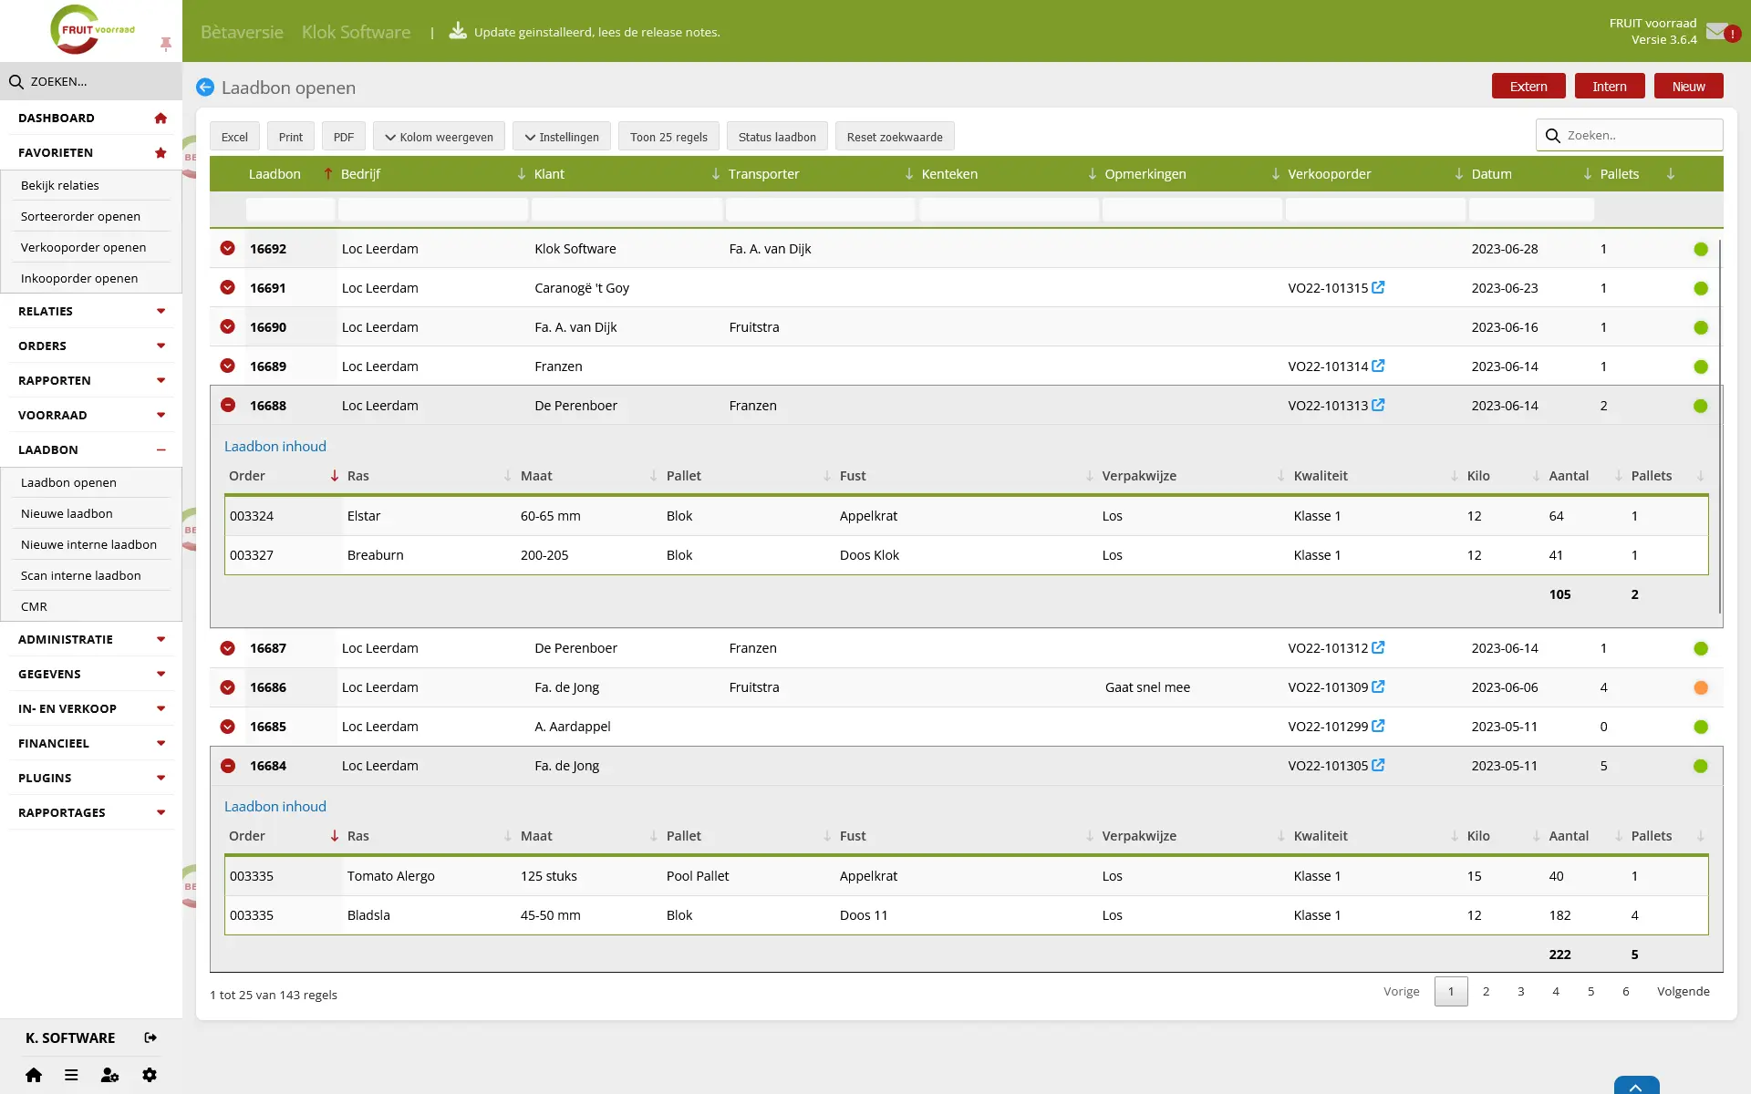This screenshot has width=1751, height=1094.
Task: Open Kolom weergeven dropdown
Action: (439, 137)
